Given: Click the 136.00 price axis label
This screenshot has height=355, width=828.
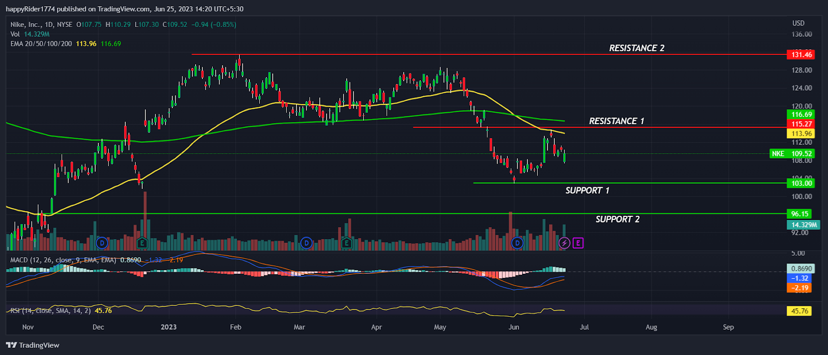Looking at the screenshot, I should pyautogui.click(x=802, y=34).
